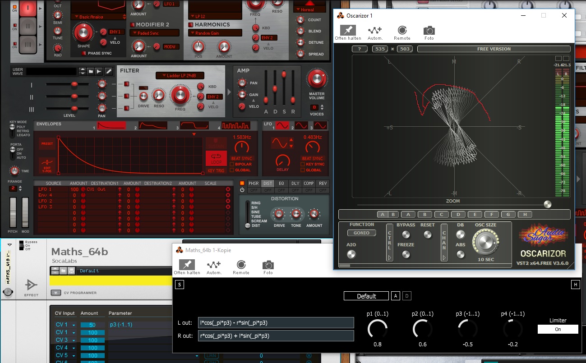The width and height of the screenshot is (586, 363).
Task: Select Oscarizor preset slot C
Action: (x=442, y=215)
